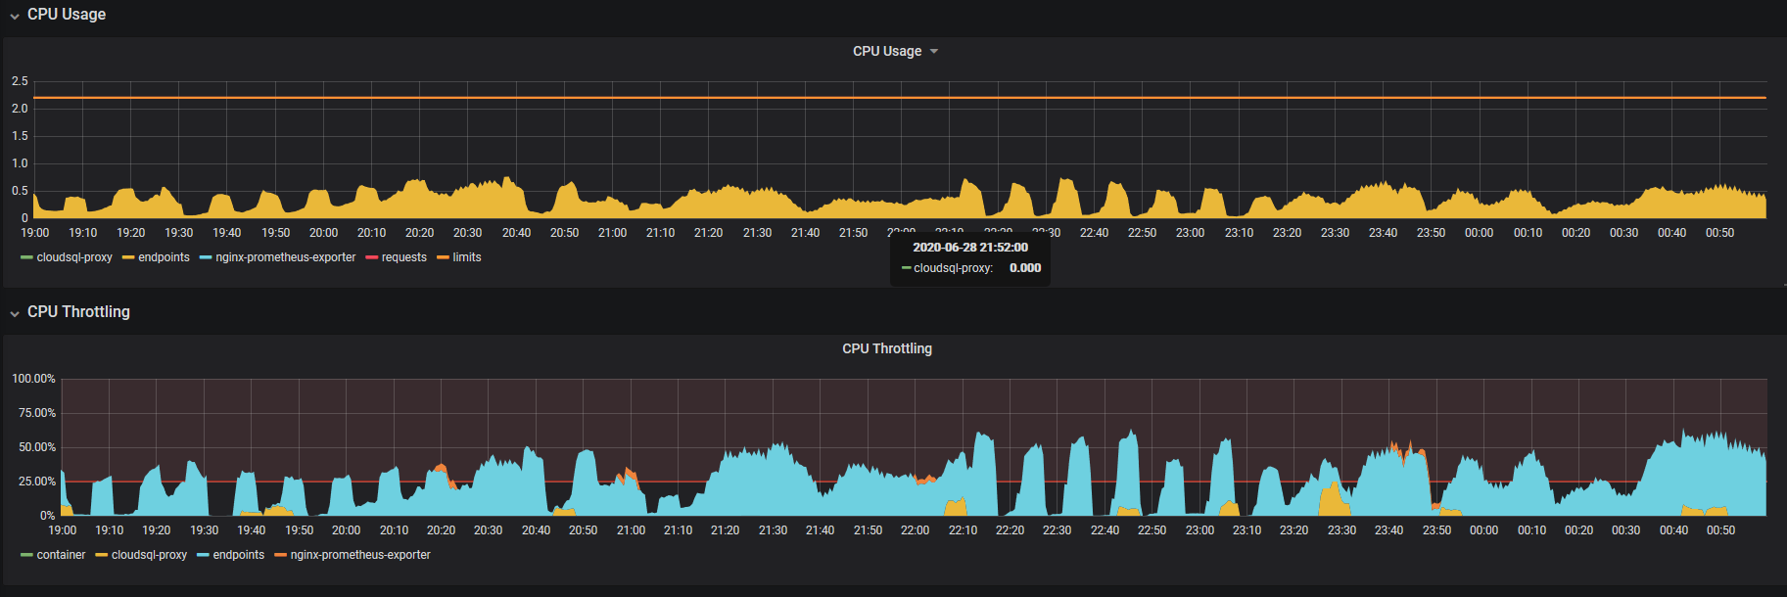
Task: Open the CPU Throttling panel title menu
Action: pyautogui.click(x=886, y=348)
